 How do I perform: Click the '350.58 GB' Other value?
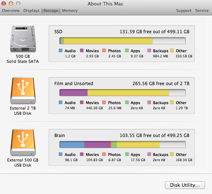tap(184, 56)
